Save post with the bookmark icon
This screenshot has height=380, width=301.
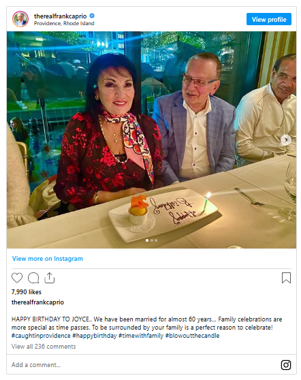pos(286,278)
